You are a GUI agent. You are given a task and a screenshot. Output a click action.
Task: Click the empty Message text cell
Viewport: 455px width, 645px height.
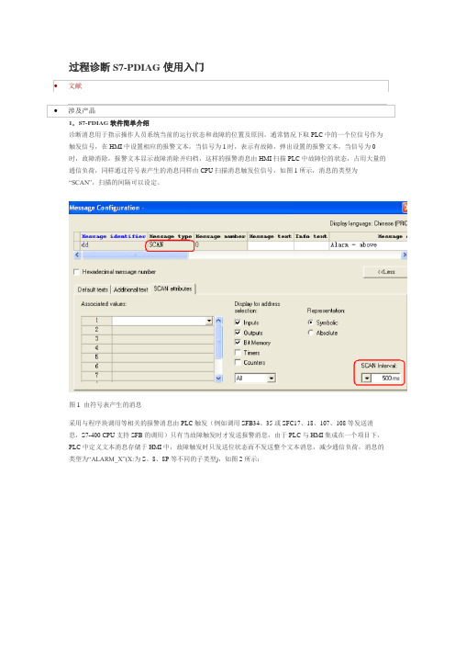click(271, 244)
